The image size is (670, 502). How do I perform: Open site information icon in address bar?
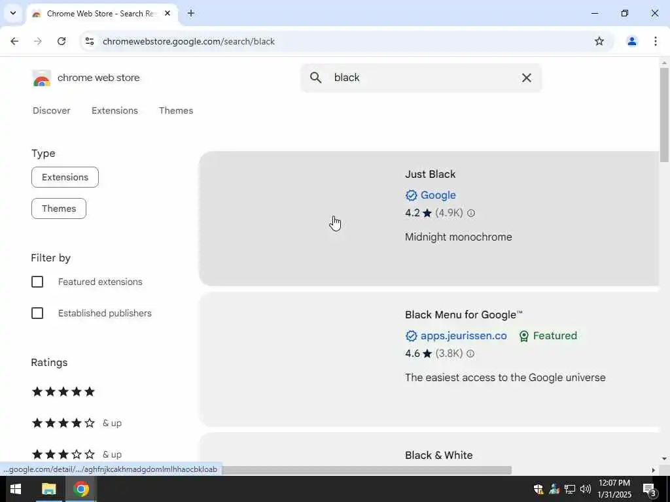(89, 41)
